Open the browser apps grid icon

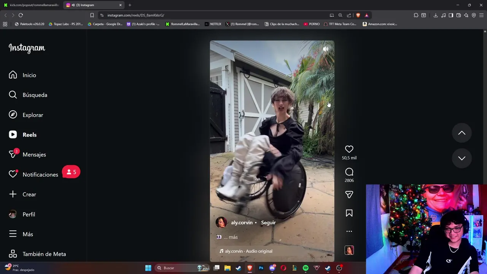pyautogui.click(x=5, y=24)
